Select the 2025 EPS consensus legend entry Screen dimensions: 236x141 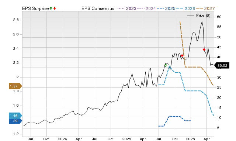click(166, 8)
